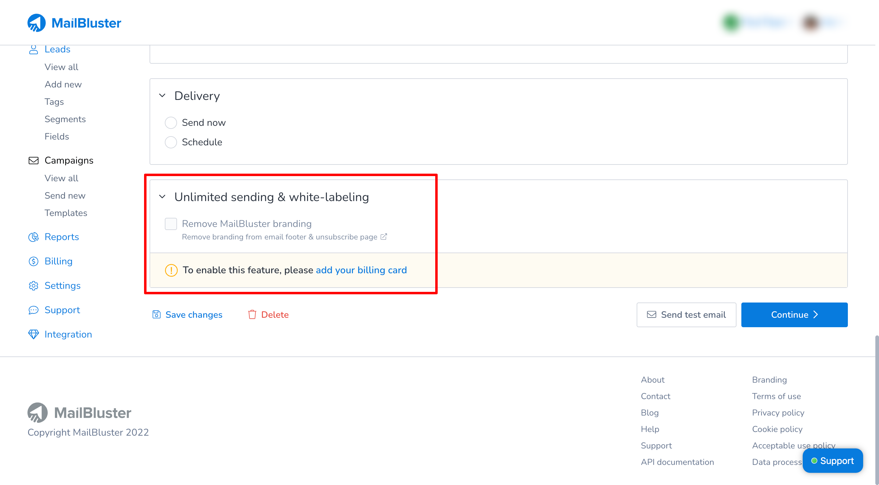
Task: Select the Send now radio button
Action: (171, 122)
